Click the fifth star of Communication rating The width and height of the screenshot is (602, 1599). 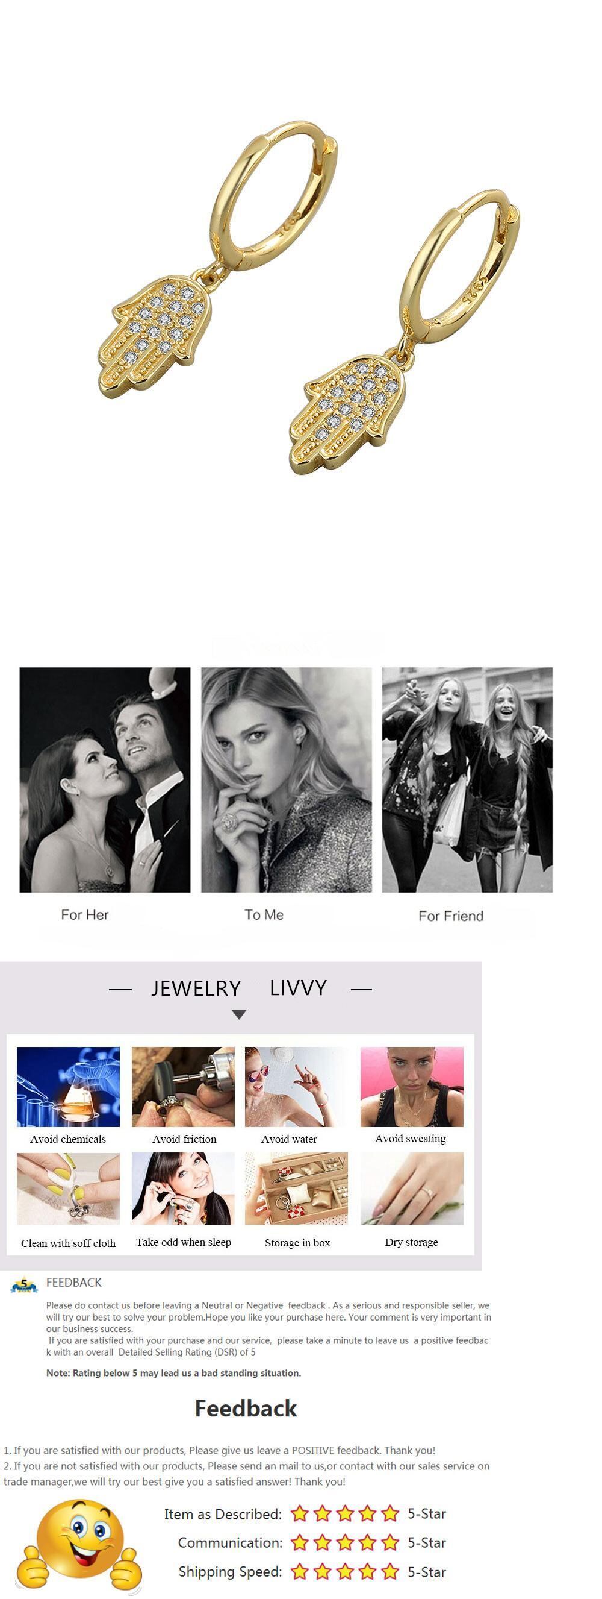(390, 1542)
